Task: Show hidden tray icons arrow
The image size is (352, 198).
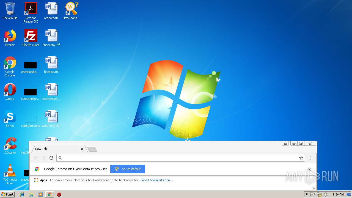Action: point(307,194)
